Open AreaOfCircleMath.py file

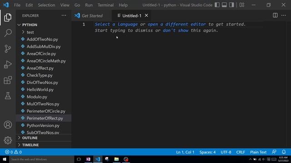(x=44, y=61)
